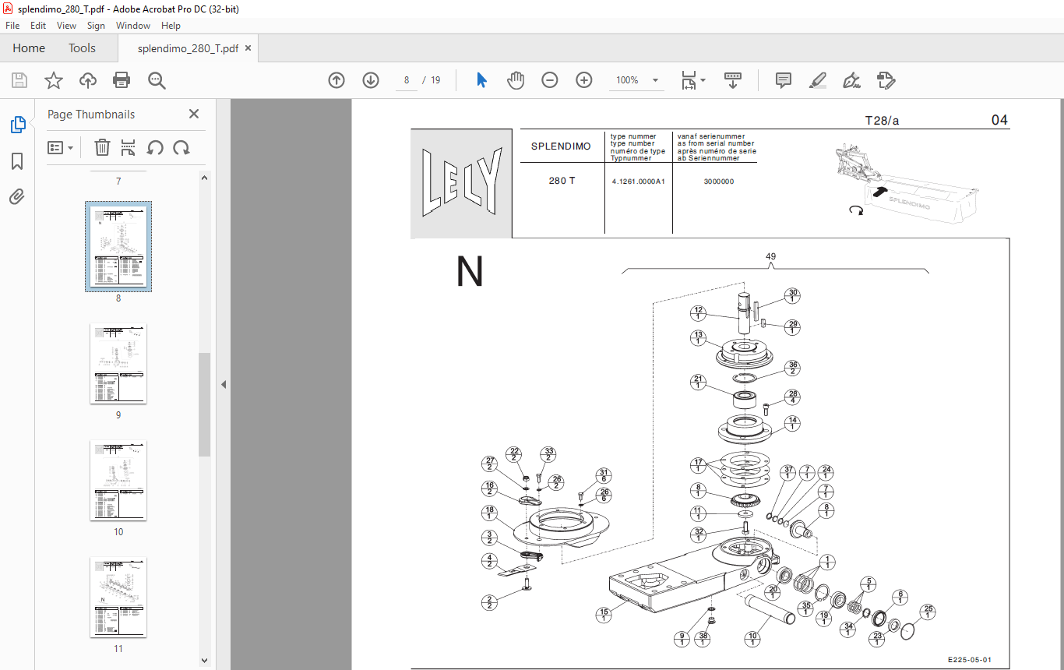This screenshot has width=1064, height=670.
Task: Click the insert pages icon in thumbnails panel
Action: (x=129, y=147)
